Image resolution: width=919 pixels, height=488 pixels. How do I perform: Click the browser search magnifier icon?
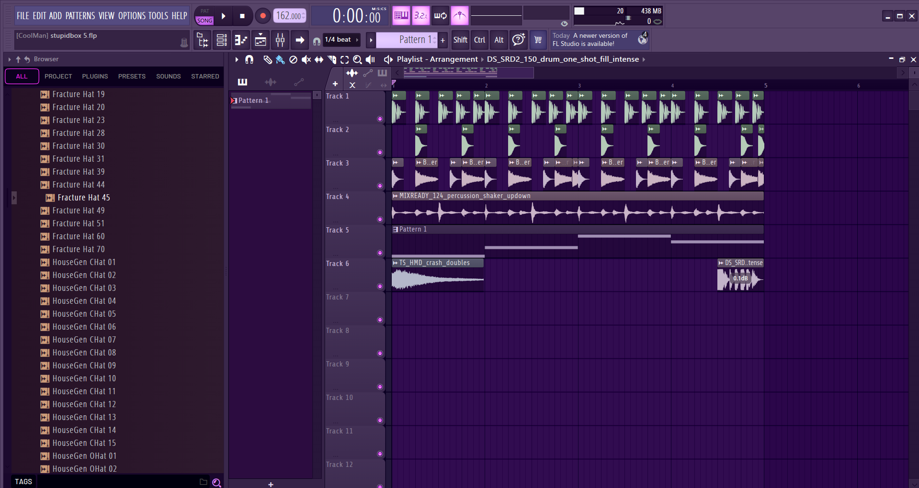click(x=216, y=482)
